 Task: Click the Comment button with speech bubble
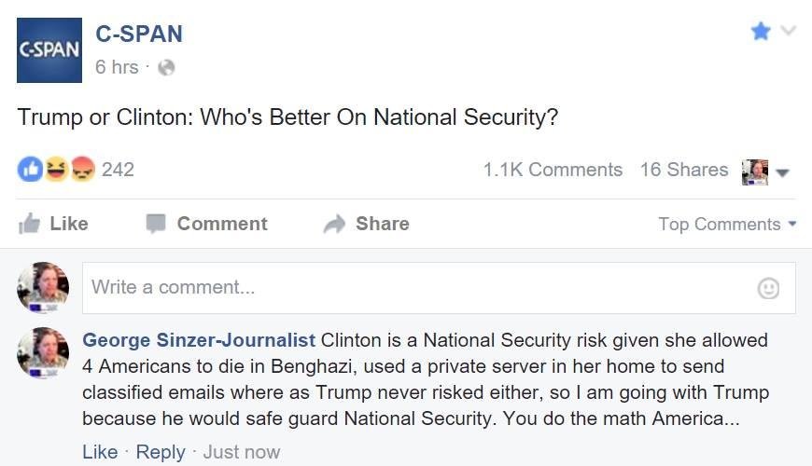click(x=206, y=224)
